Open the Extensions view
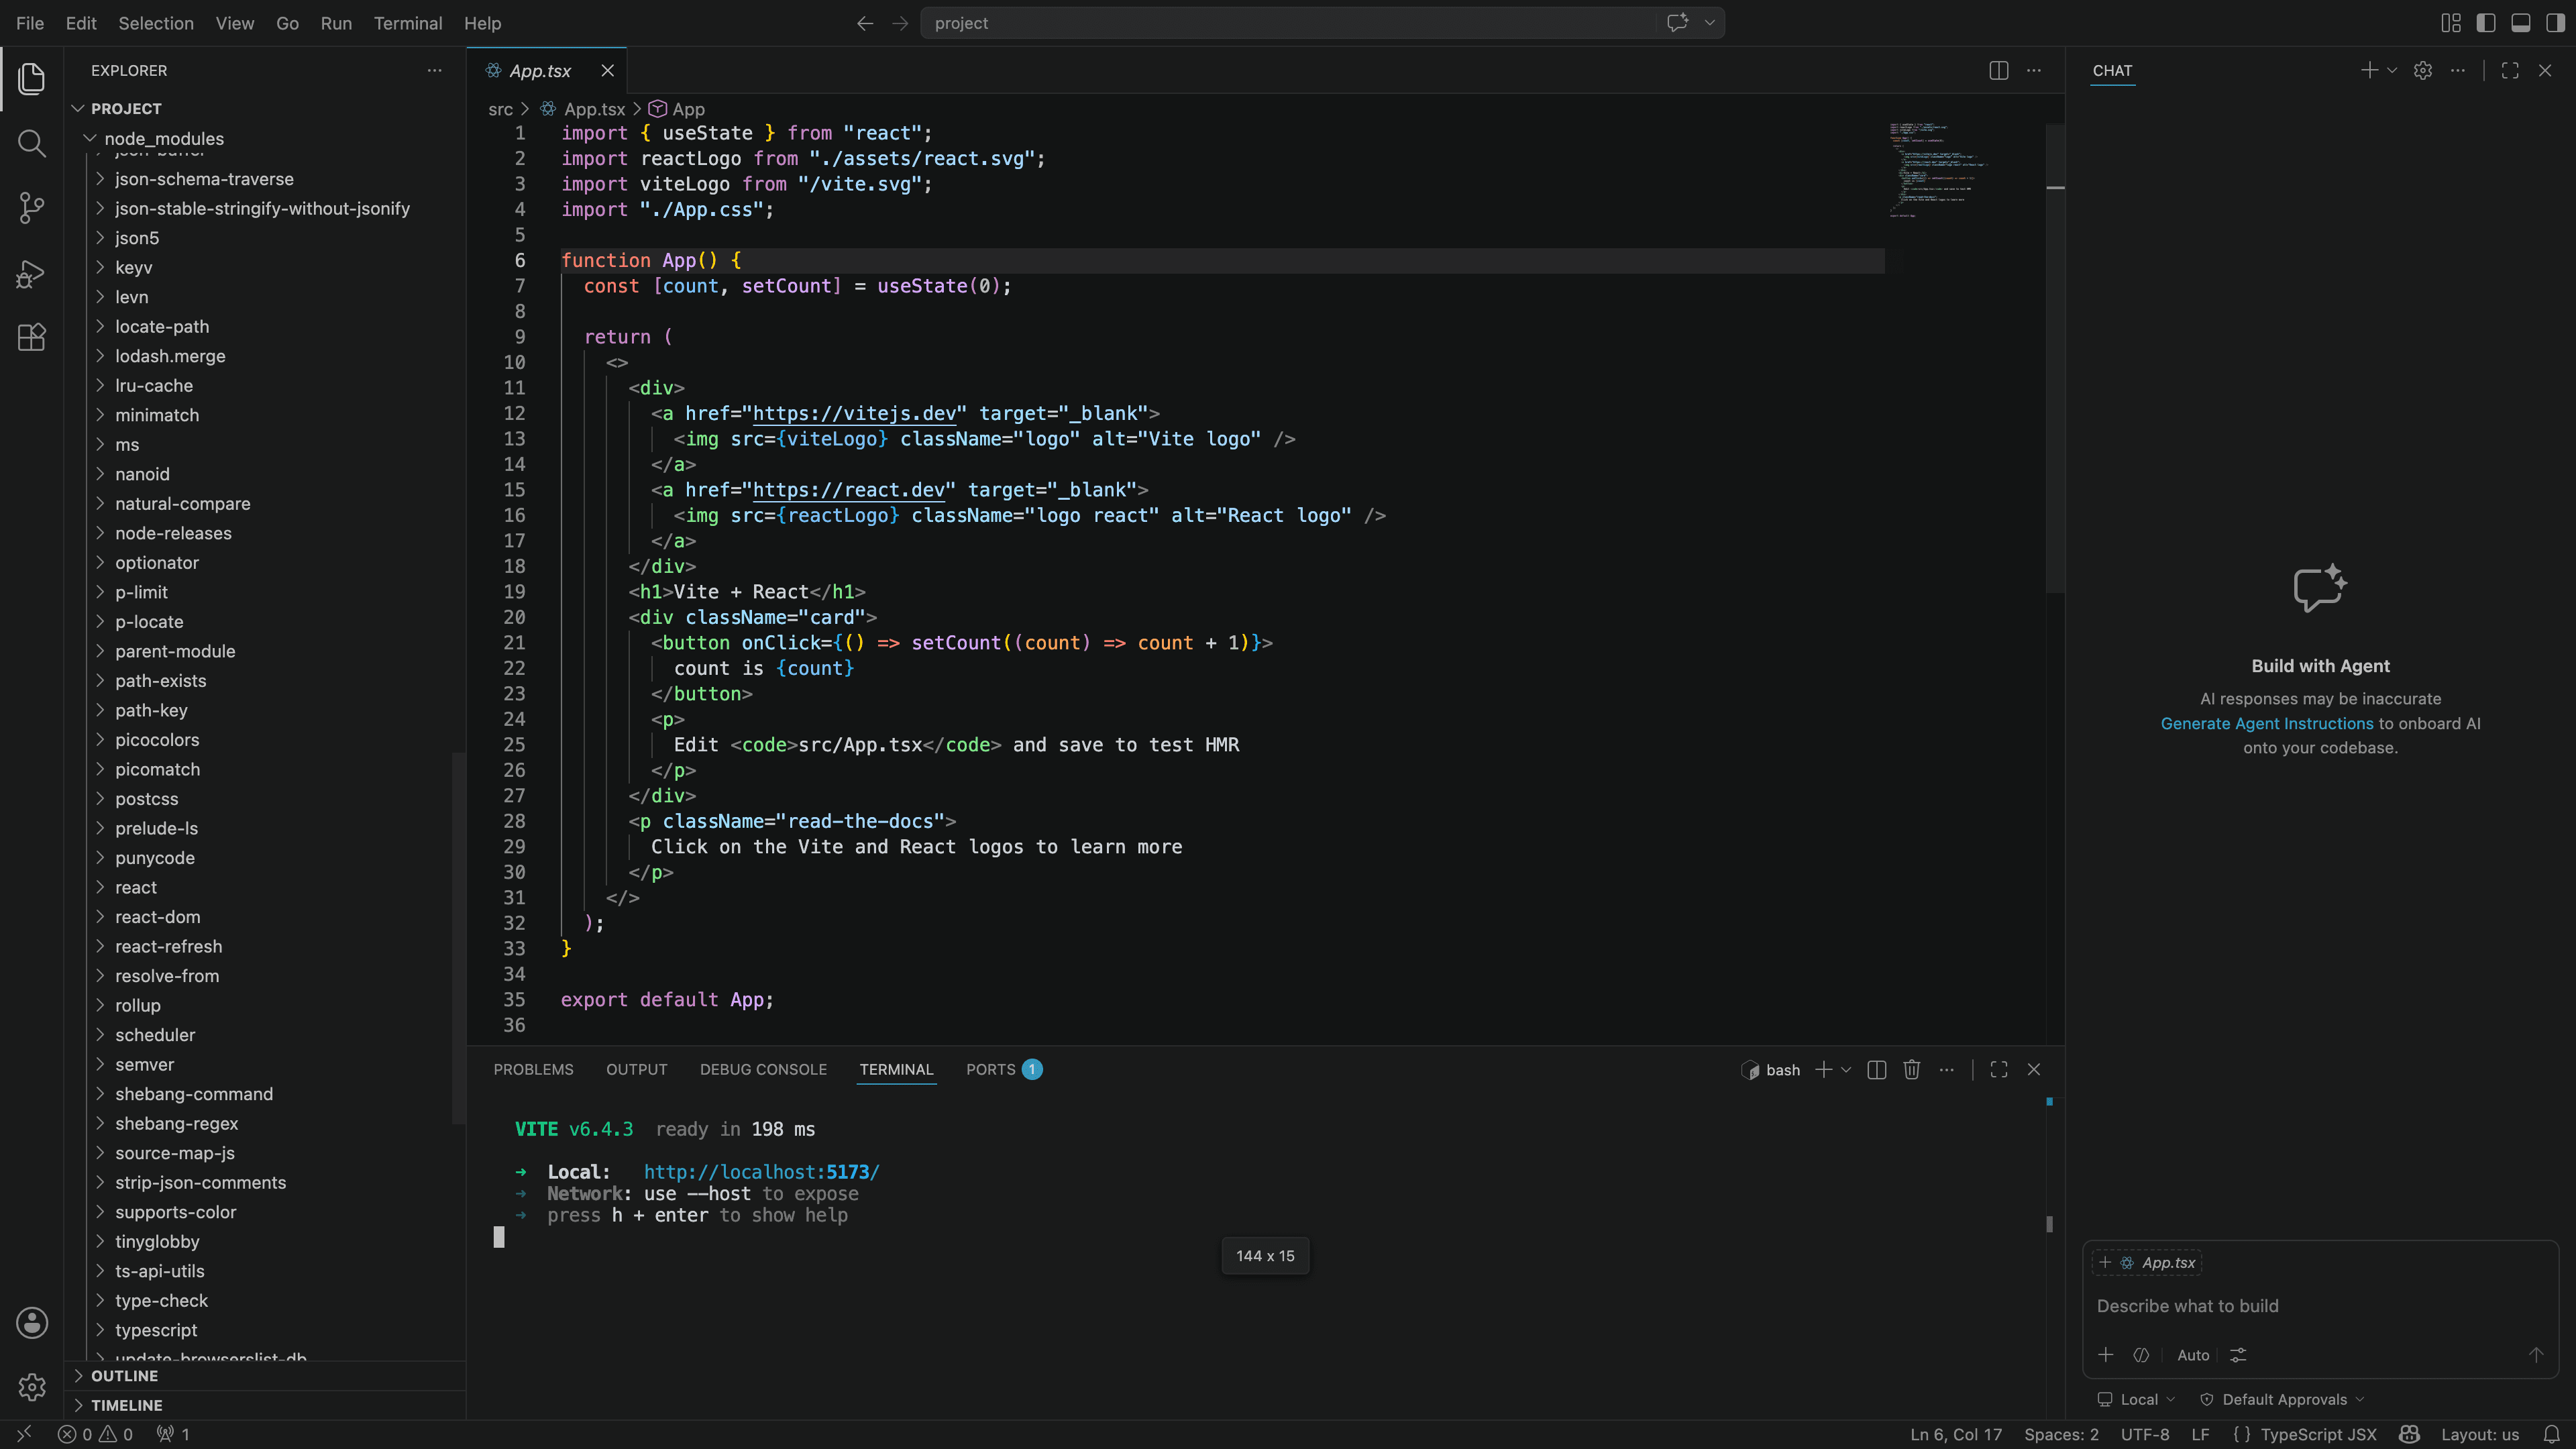Screen dimensions: 2576x1449 pyautogui.click(x=32, y=337)
